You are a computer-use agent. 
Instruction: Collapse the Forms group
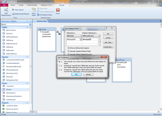pos(27,83)
